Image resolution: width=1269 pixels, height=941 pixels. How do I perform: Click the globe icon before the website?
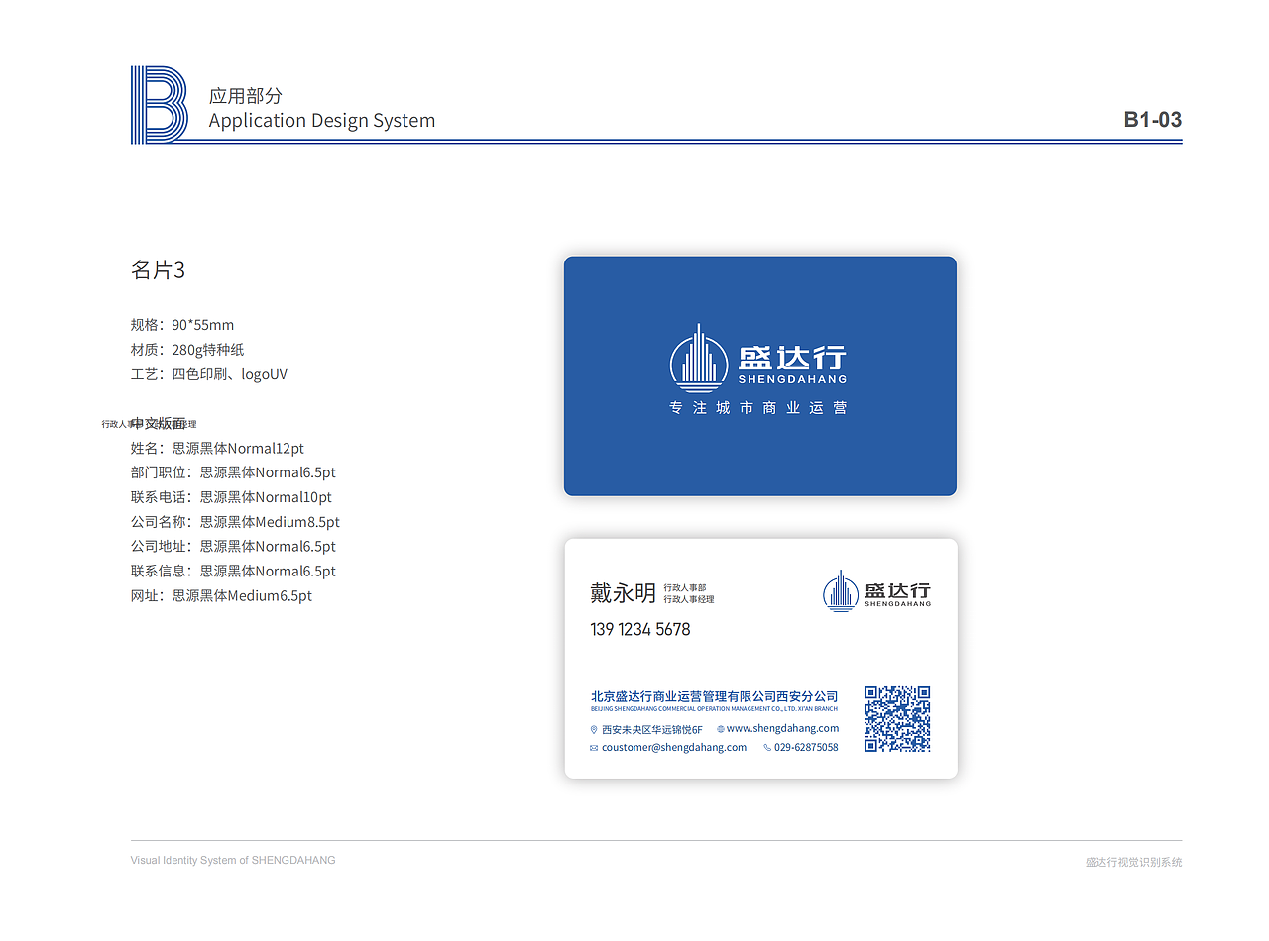tap(721, 729)
